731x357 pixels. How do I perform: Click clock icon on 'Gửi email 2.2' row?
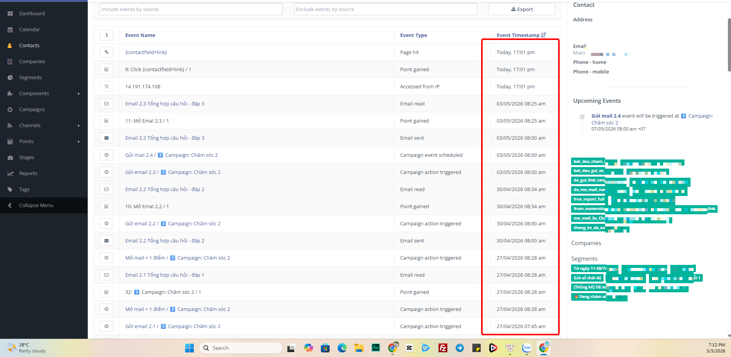point(106,223)
